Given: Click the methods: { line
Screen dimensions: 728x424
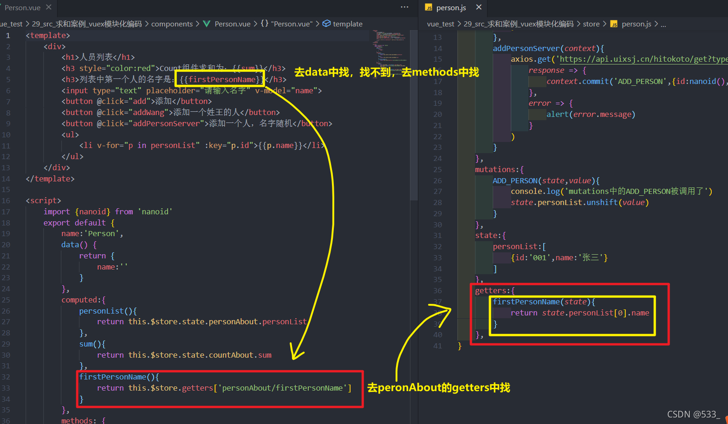Looking at the screenshot, I should click(84, 420).
